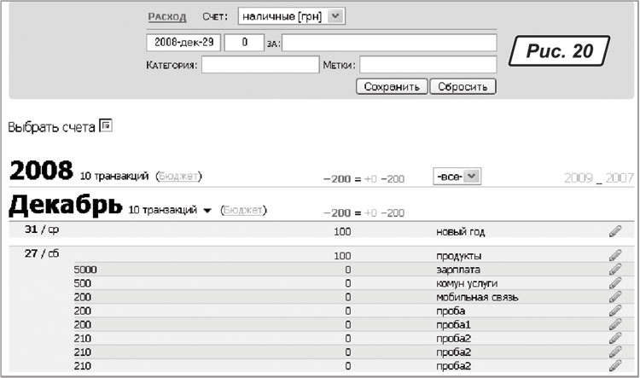Screen dimensions: 640x378
Task: Click edit pencil for продукты row
Action: pyautogui.click(x=614, y=256)
